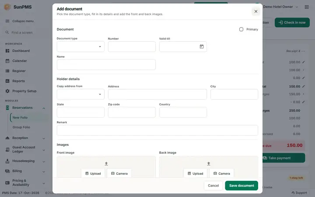This screenshot has width=315, height=197.
Task: Open Dashboard from the sidebar
Action: [x=21, y=51]
